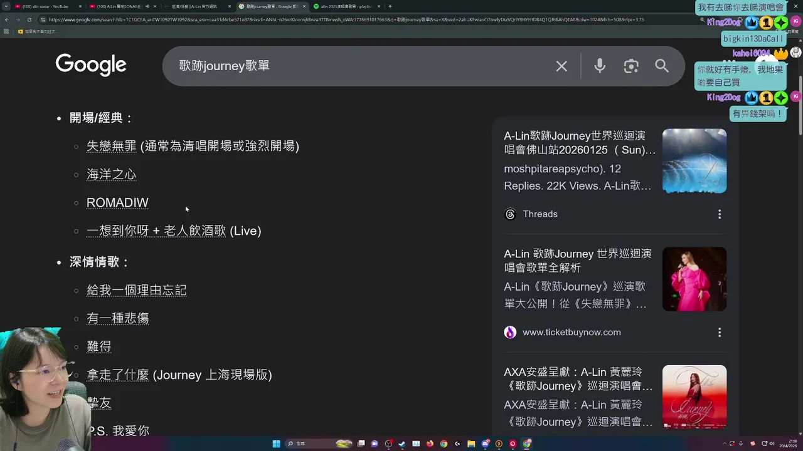Open the AXA安盛呈獻 A-Lin result title

click(578, 379)
